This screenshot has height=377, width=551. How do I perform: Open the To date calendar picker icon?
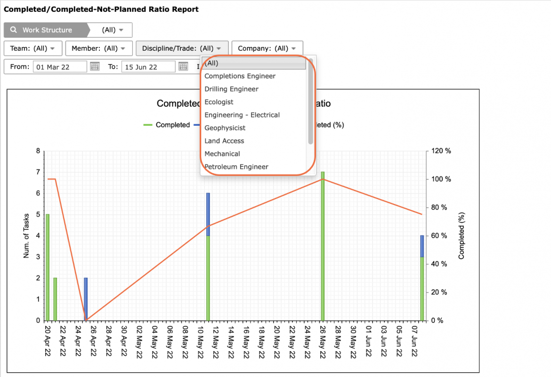click(183, 66)
